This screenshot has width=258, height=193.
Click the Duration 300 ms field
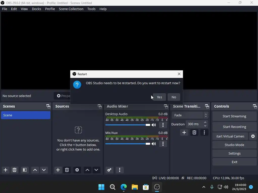click(197, 124)
